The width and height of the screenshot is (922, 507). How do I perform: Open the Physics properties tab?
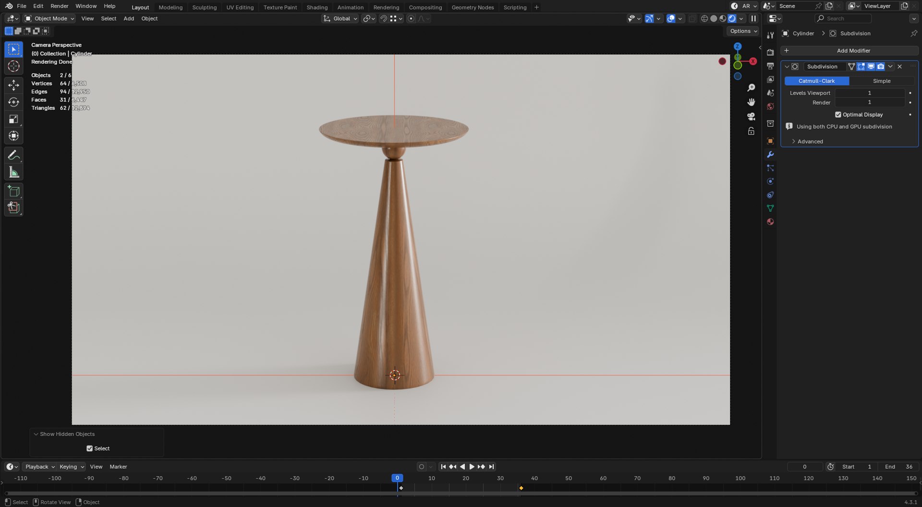[x=770, y=181]
